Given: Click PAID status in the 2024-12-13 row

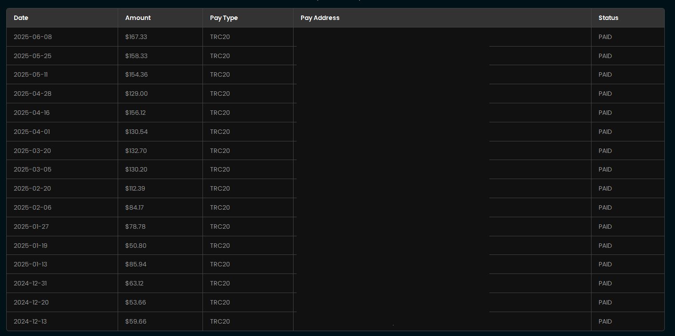Looking at the screenshot, I should pos(605,321).
